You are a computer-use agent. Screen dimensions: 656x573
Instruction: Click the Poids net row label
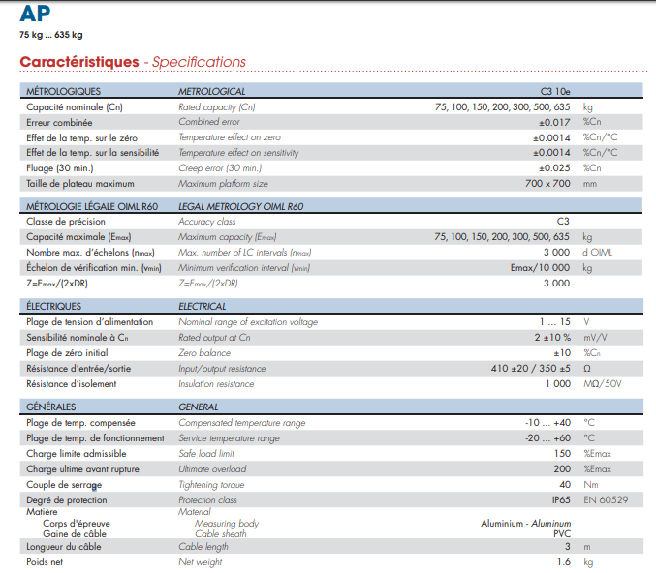click(46, 561)
